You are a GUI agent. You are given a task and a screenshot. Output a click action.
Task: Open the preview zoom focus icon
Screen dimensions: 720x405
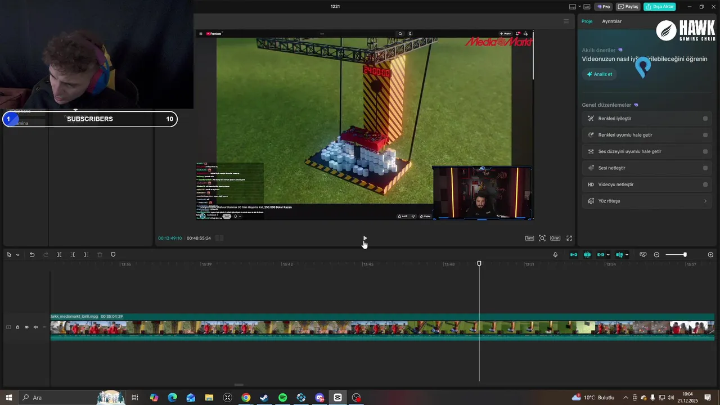[542, 238]
